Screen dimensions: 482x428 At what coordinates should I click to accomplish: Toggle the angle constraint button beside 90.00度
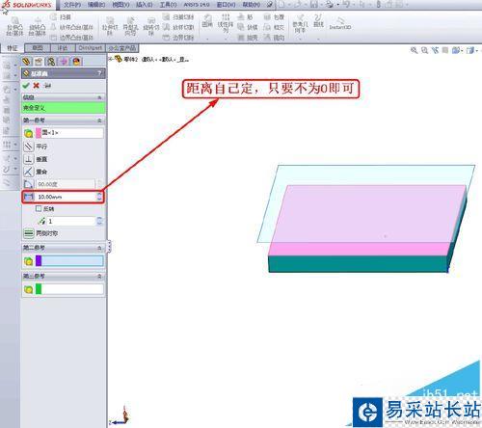pos(29,184)
